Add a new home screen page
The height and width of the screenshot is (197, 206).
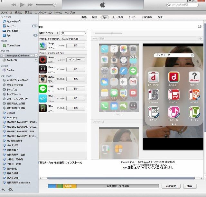coord(201,39)
